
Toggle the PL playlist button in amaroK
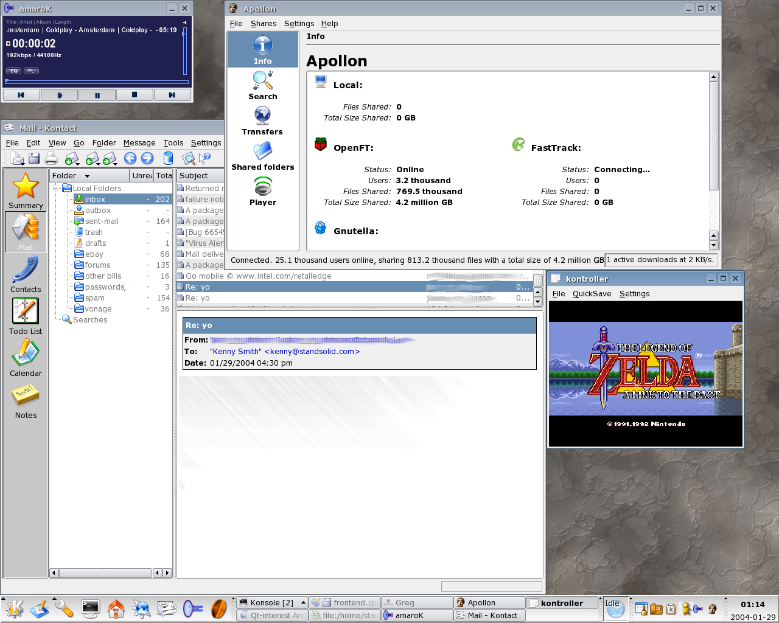pyautogui.click(x=31, y=71)
